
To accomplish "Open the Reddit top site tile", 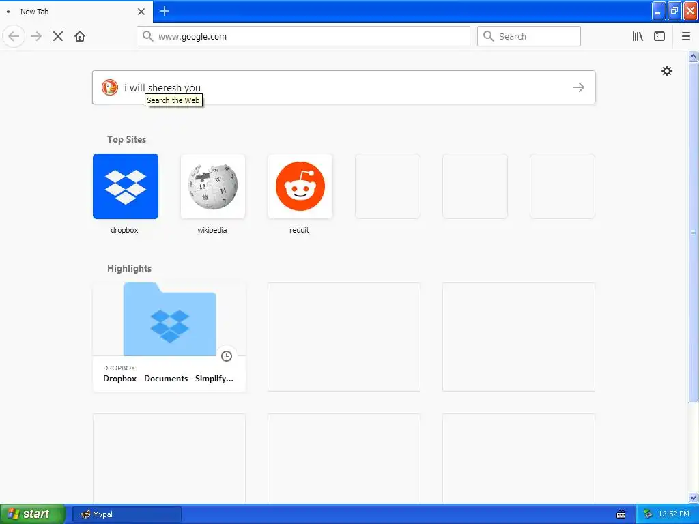I will pyautogui.click(x=300, y=186).
